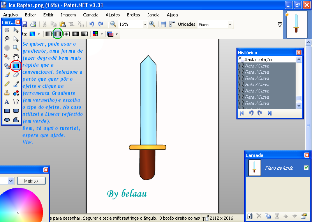This screenshot has height=222, width=312.
Task: Select the Pencil tool
Action: pyautogui.click(x=7, y=83)
